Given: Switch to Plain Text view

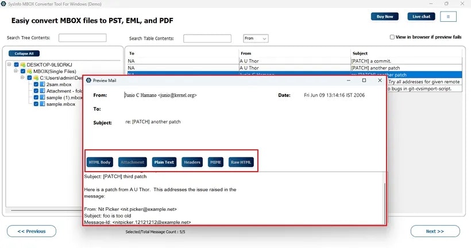Looking at the screenshot, I should coord(164,162).
